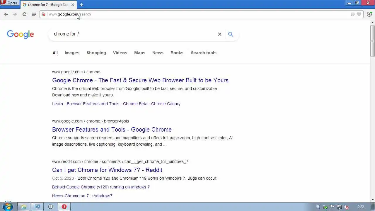Open 'Google Chrome - The Fast & Secure Web Browser' result
The height and width of the screenshot is (211, 375).
point(140,80)
